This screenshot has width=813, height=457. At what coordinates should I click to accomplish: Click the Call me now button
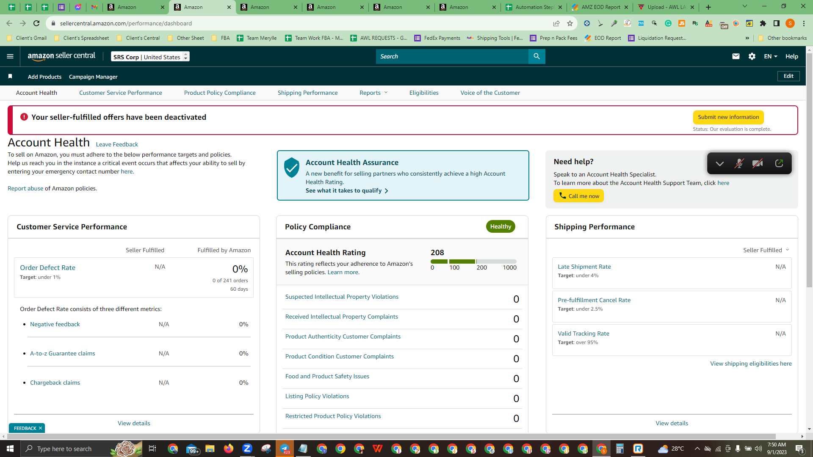578,196
